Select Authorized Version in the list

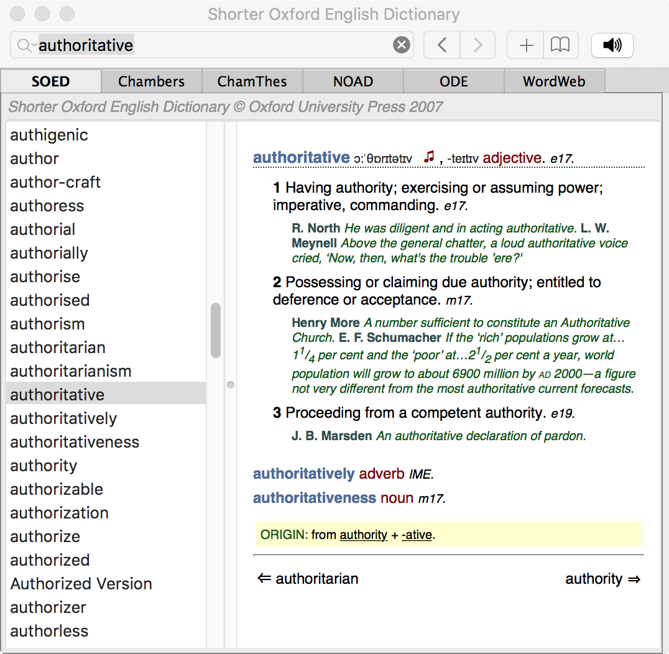[x=106, y=584]
